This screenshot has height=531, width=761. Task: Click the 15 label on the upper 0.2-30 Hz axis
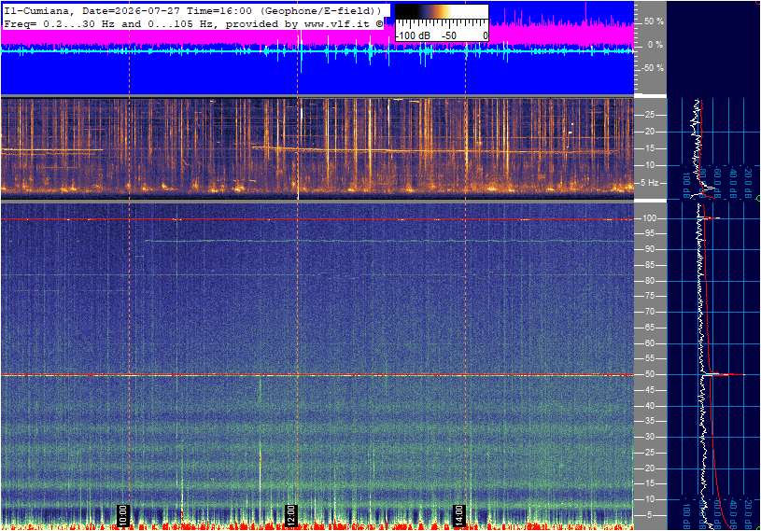[x=649, y=149]
